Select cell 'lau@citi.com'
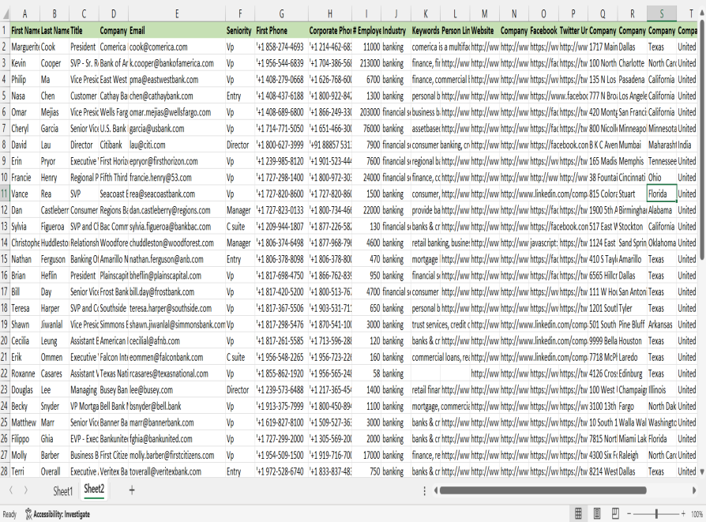 (x=177, y=145)
